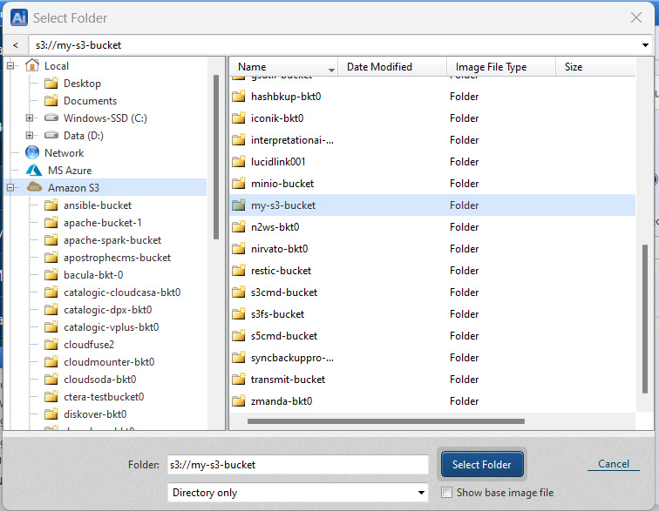Click the Data (D:) drive icon
Image resolution: width=659 pixels, height=511 pixels.
tap(51, 136)
